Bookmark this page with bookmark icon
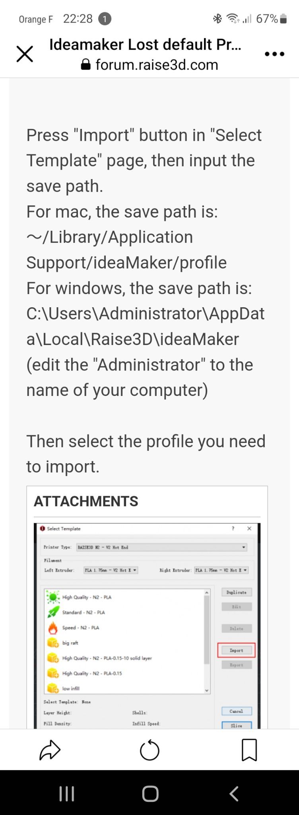Screen dimensions: 299x815 tap(249, 750)
